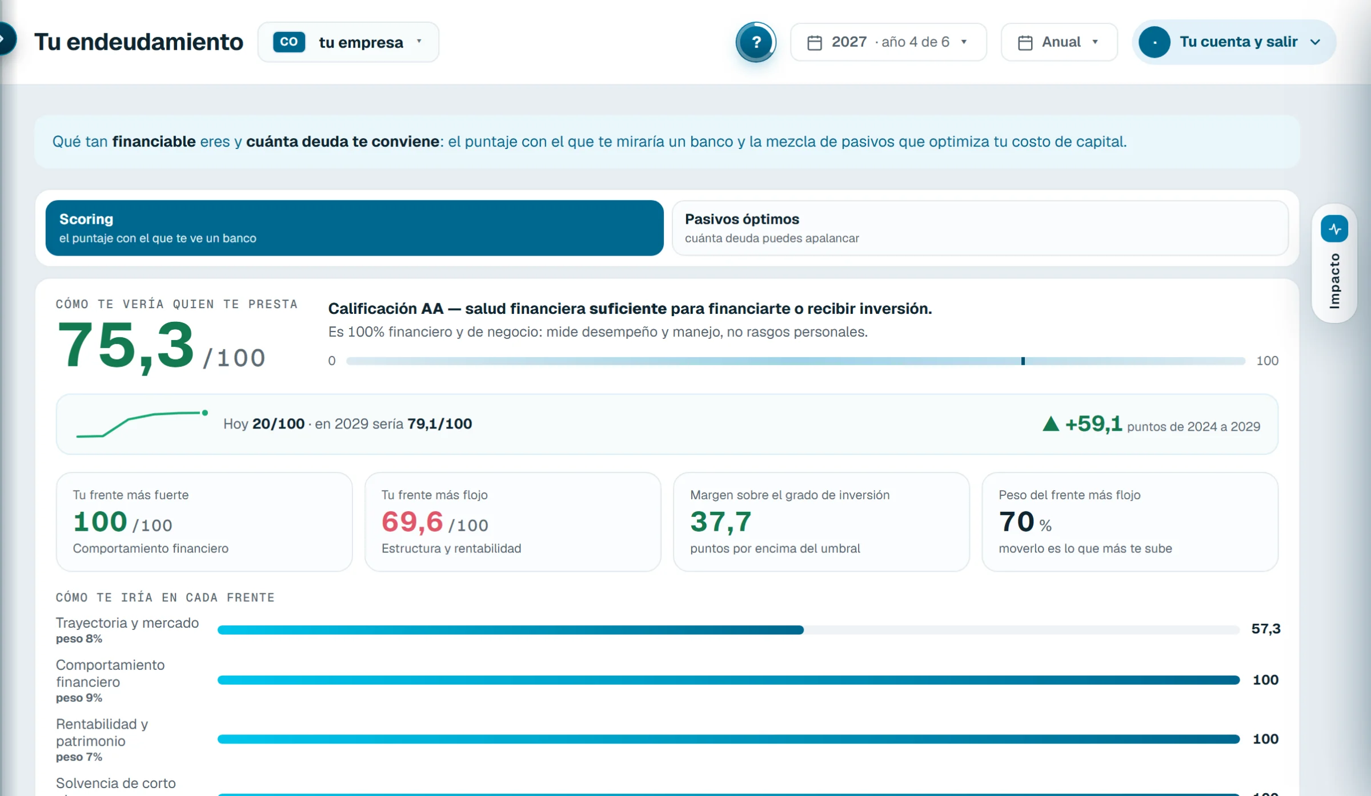Expand the Tu cuenta y salir menu

coord(1234,42)
